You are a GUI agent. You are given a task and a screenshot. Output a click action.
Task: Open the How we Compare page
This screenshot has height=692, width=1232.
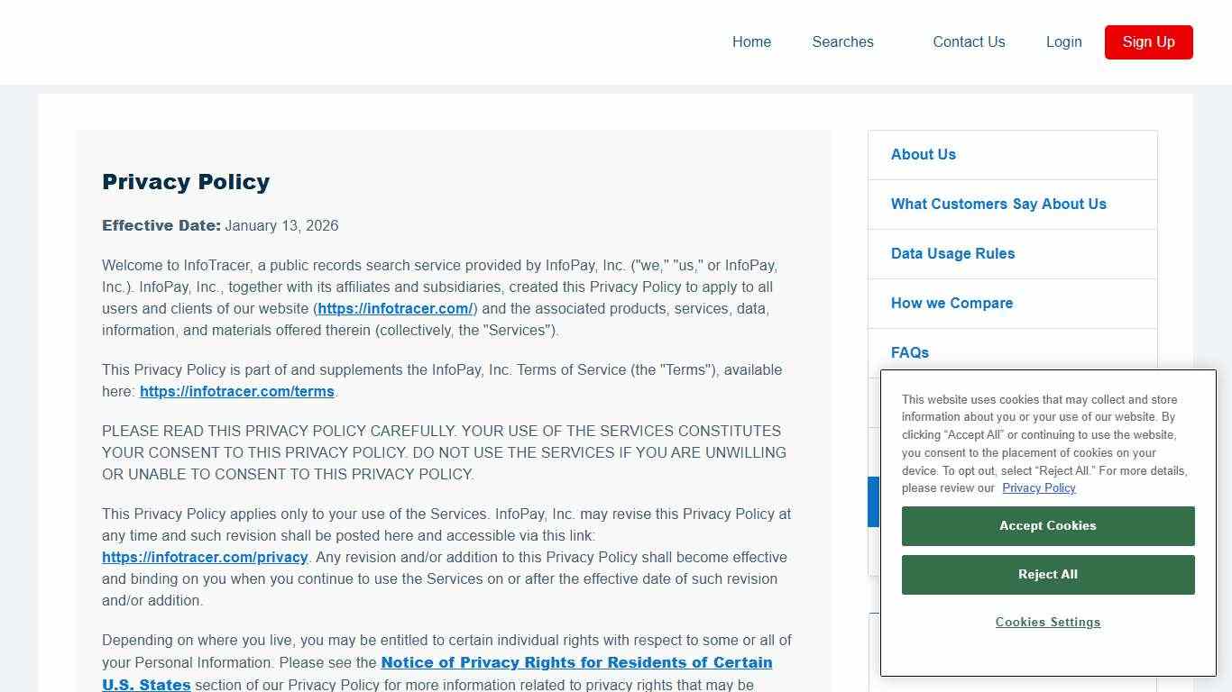click(x=952, y=303)
